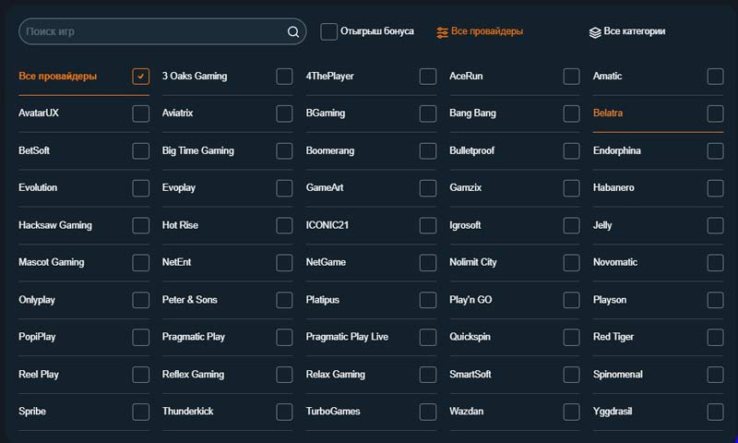Image resolution: width=738 pixels, height=443 pixels.
Task: Choose the Nolimit City provider label
Action: point(473,262)
